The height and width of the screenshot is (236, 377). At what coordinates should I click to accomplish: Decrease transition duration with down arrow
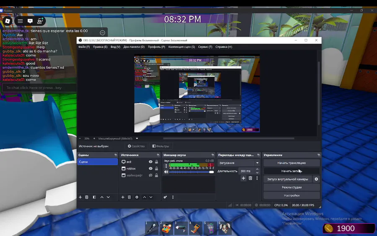[x=257, y=173]
